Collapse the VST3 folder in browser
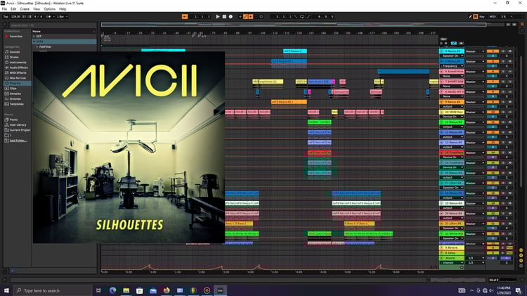This screenshot has height=296, width=527. click(34, 41)
